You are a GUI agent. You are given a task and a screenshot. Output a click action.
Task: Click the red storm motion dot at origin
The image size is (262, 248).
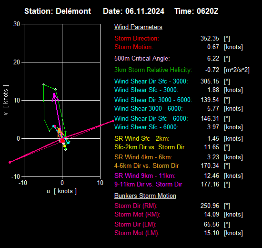62,141
